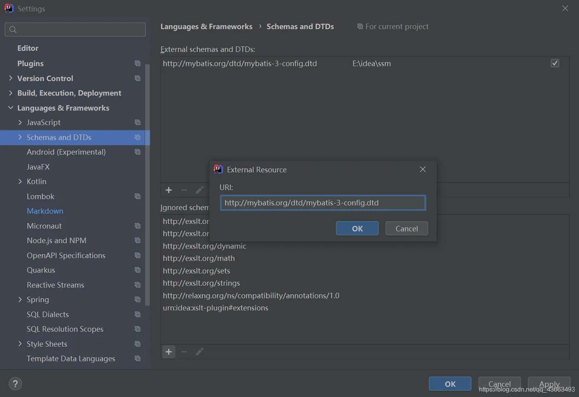Click the settings search box
The image size is (579, 397).
75,29
